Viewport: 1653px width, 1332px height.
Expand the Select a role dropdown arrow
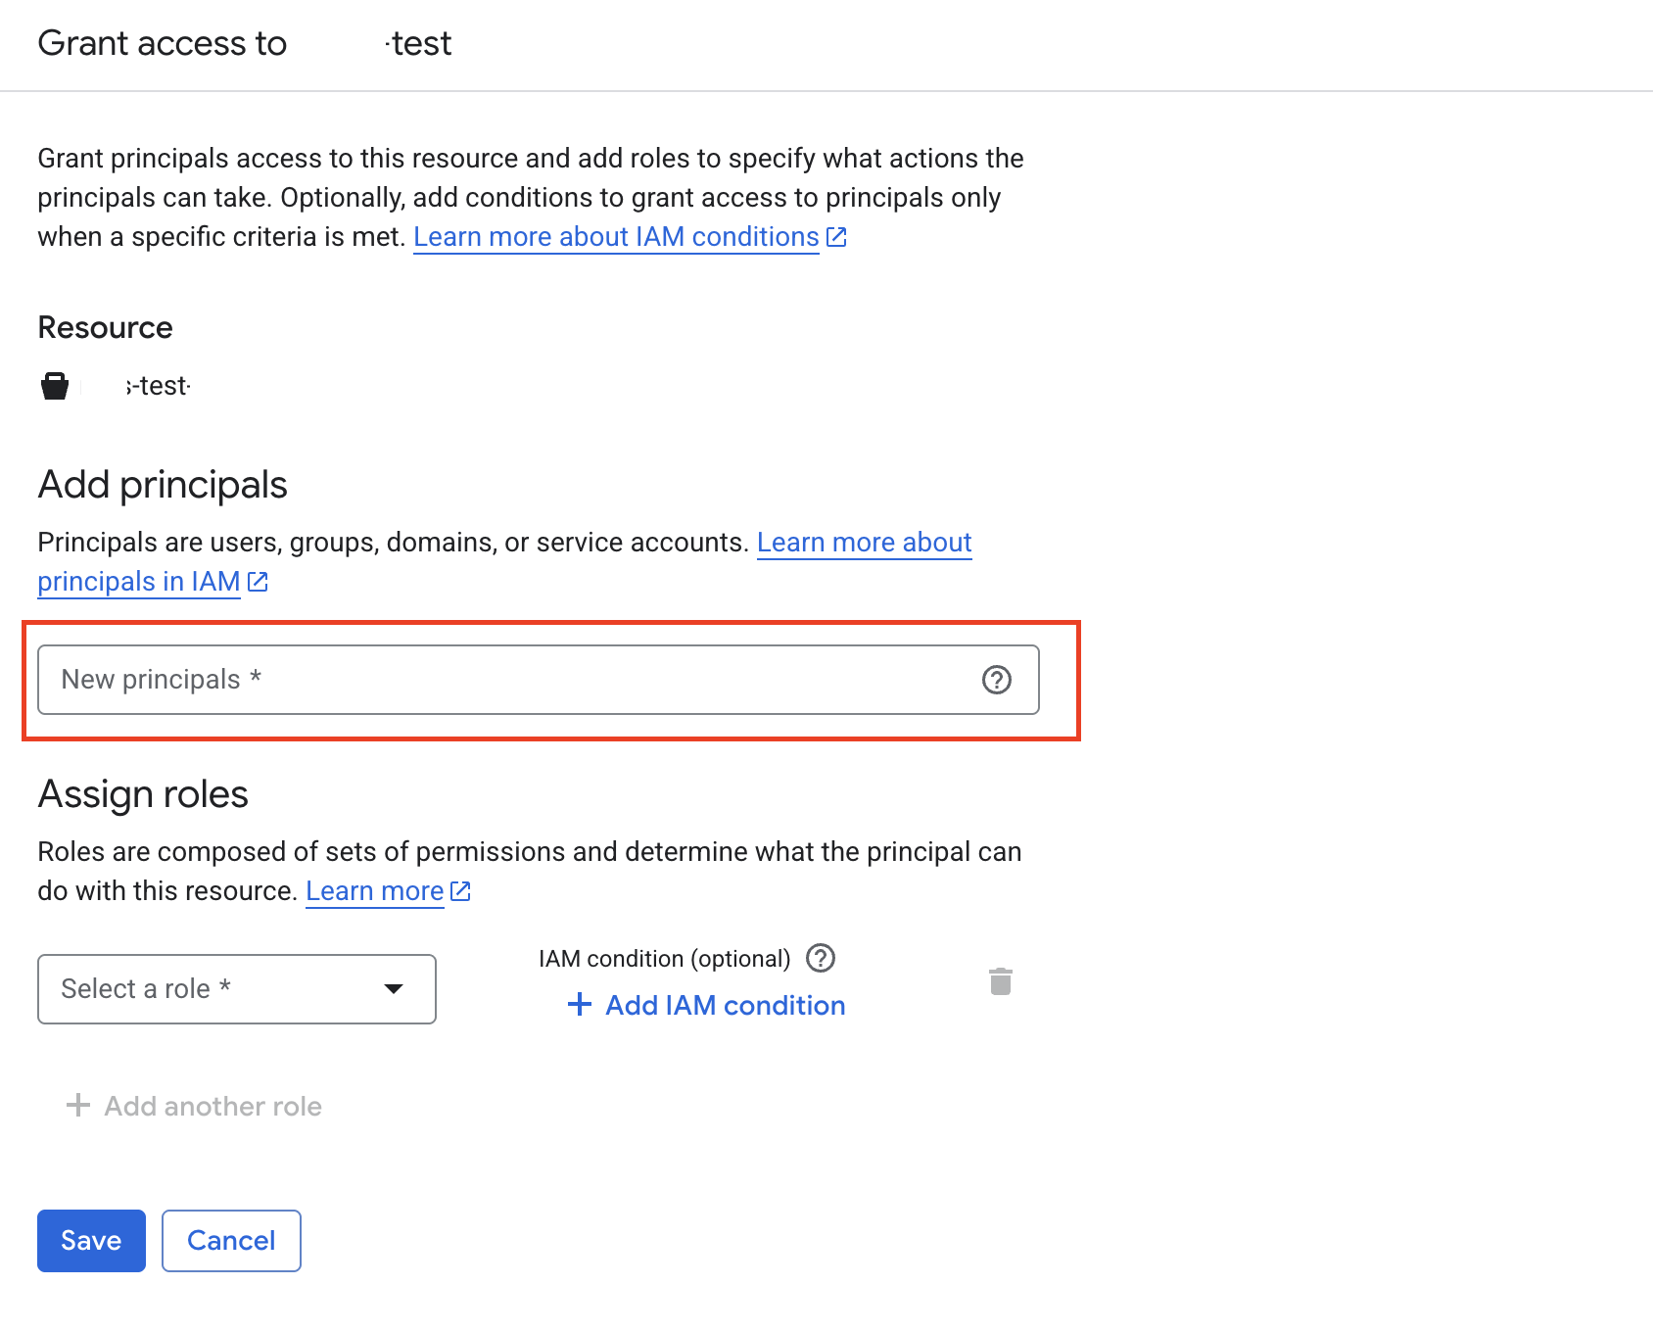[x=394, y=989]
